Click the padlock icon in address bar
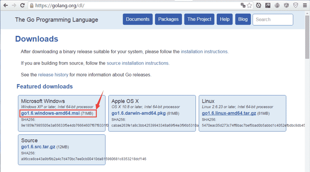 [x=32, y=6]
